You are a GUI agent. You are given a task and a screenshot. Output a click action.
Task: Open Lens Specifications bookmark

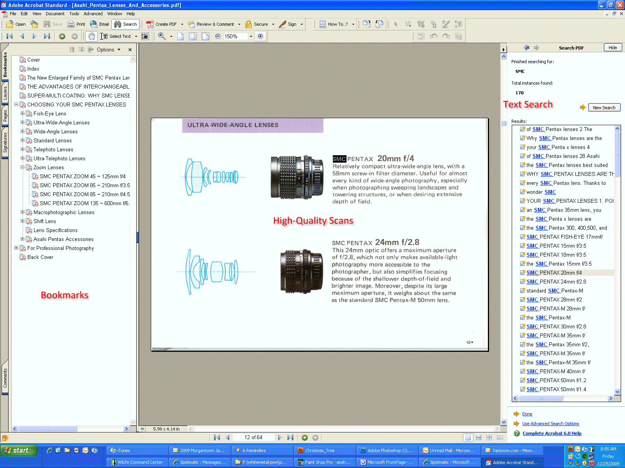(55, 230)
